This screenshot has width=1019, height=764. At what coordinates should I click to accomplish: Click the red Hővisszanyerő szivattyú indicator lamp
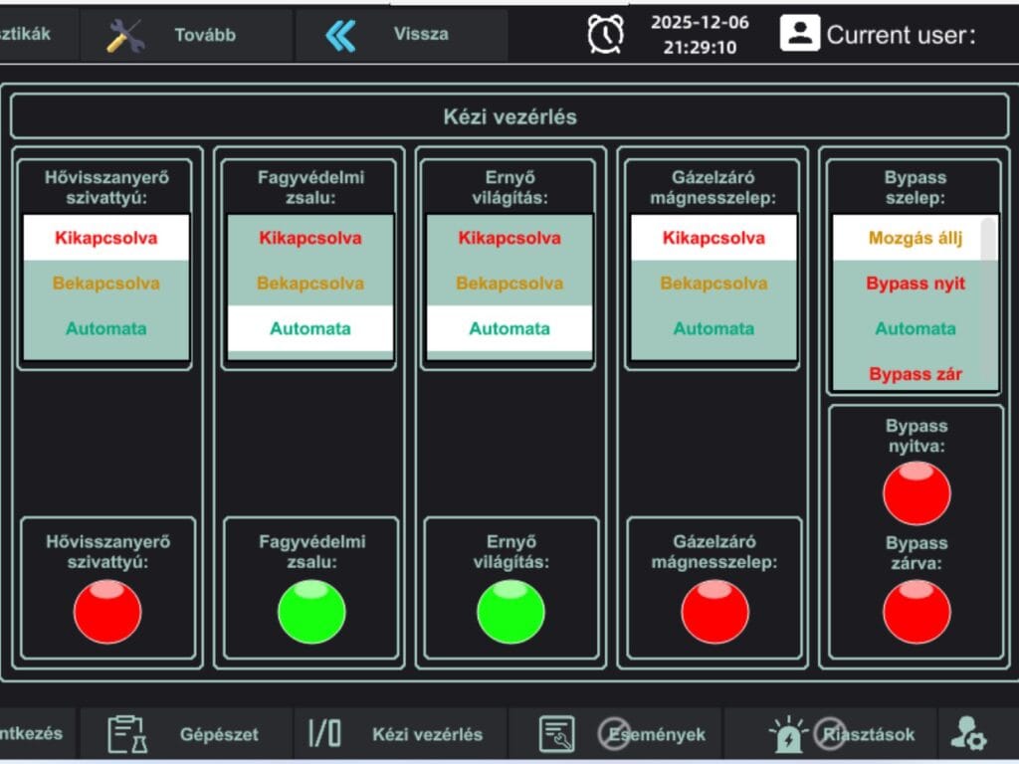coord(107,611)
